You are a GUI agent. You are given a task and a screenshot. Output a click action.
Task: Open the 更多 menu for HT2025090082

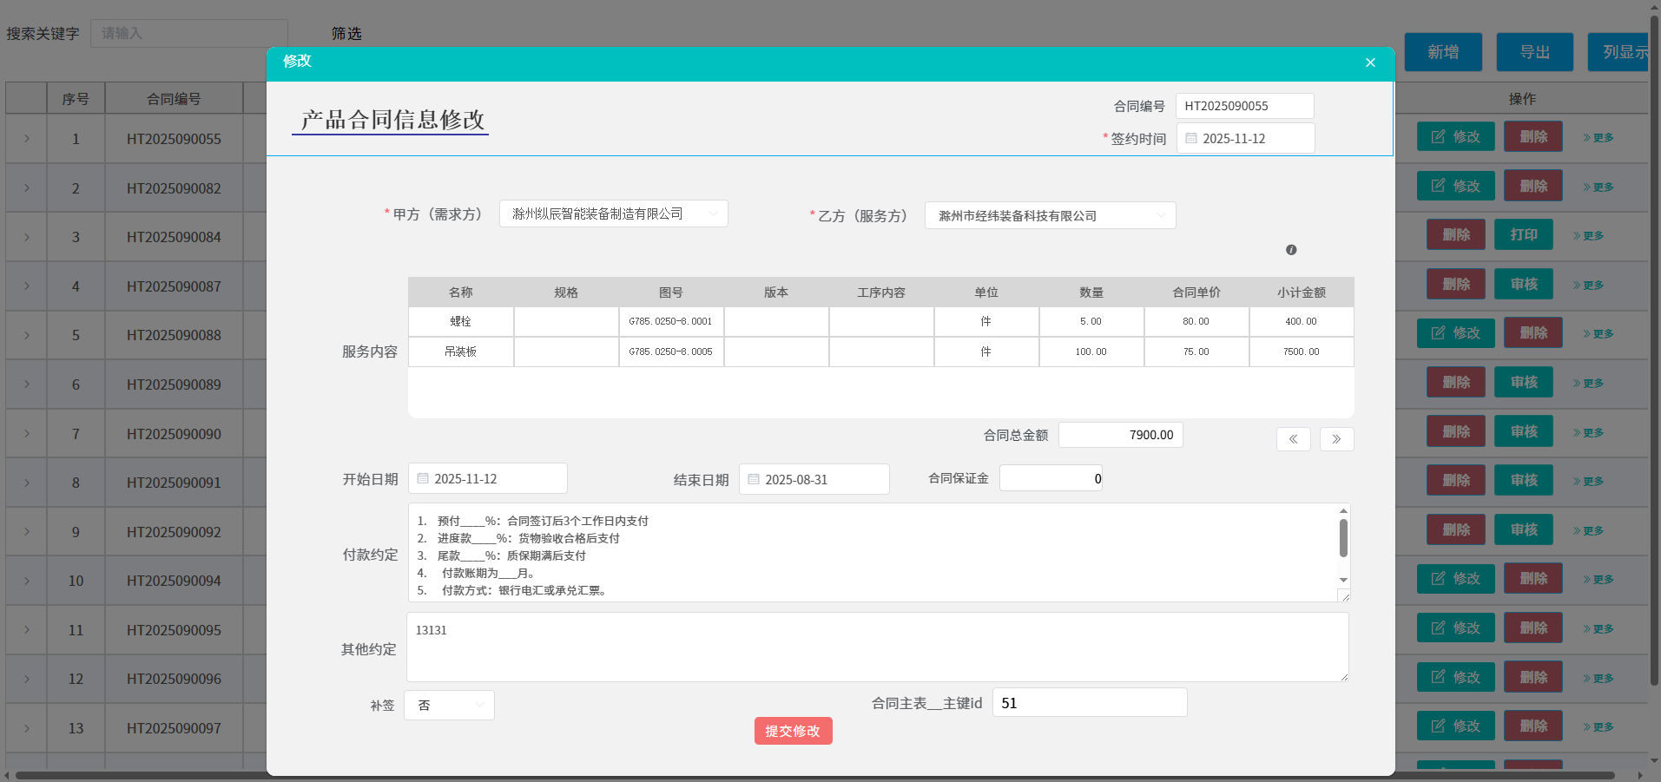pyautogui.click(x=1598, y=186)
